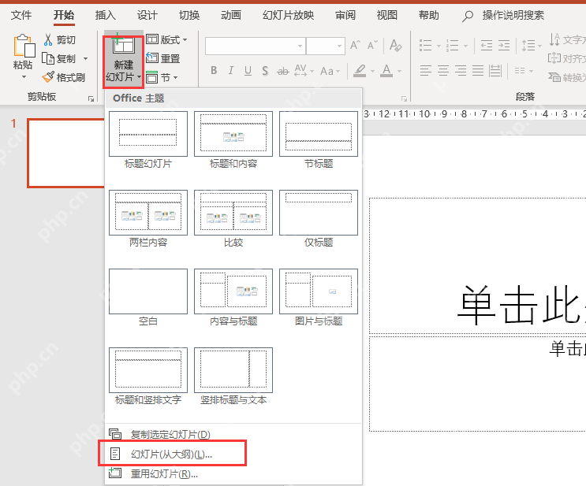
Task: Toggle bold formatting (B)
Action: pyautogui.click(x=214, y=71)
